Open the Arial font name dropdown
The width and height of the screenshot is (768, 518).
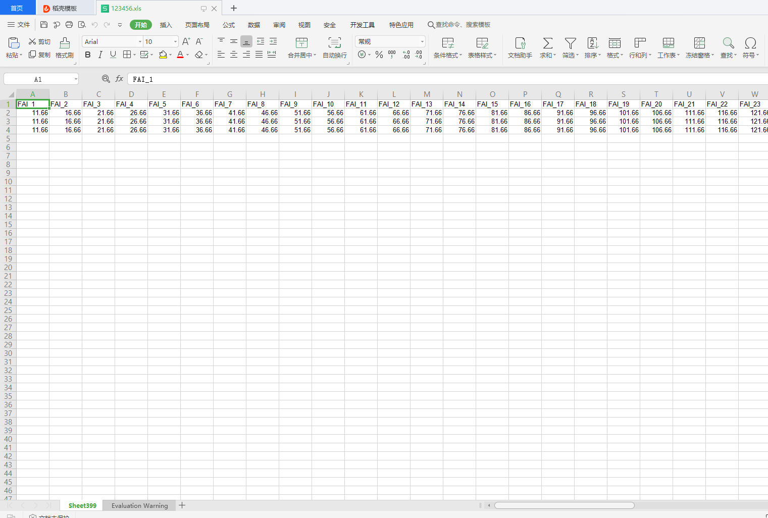coord(140,41)
